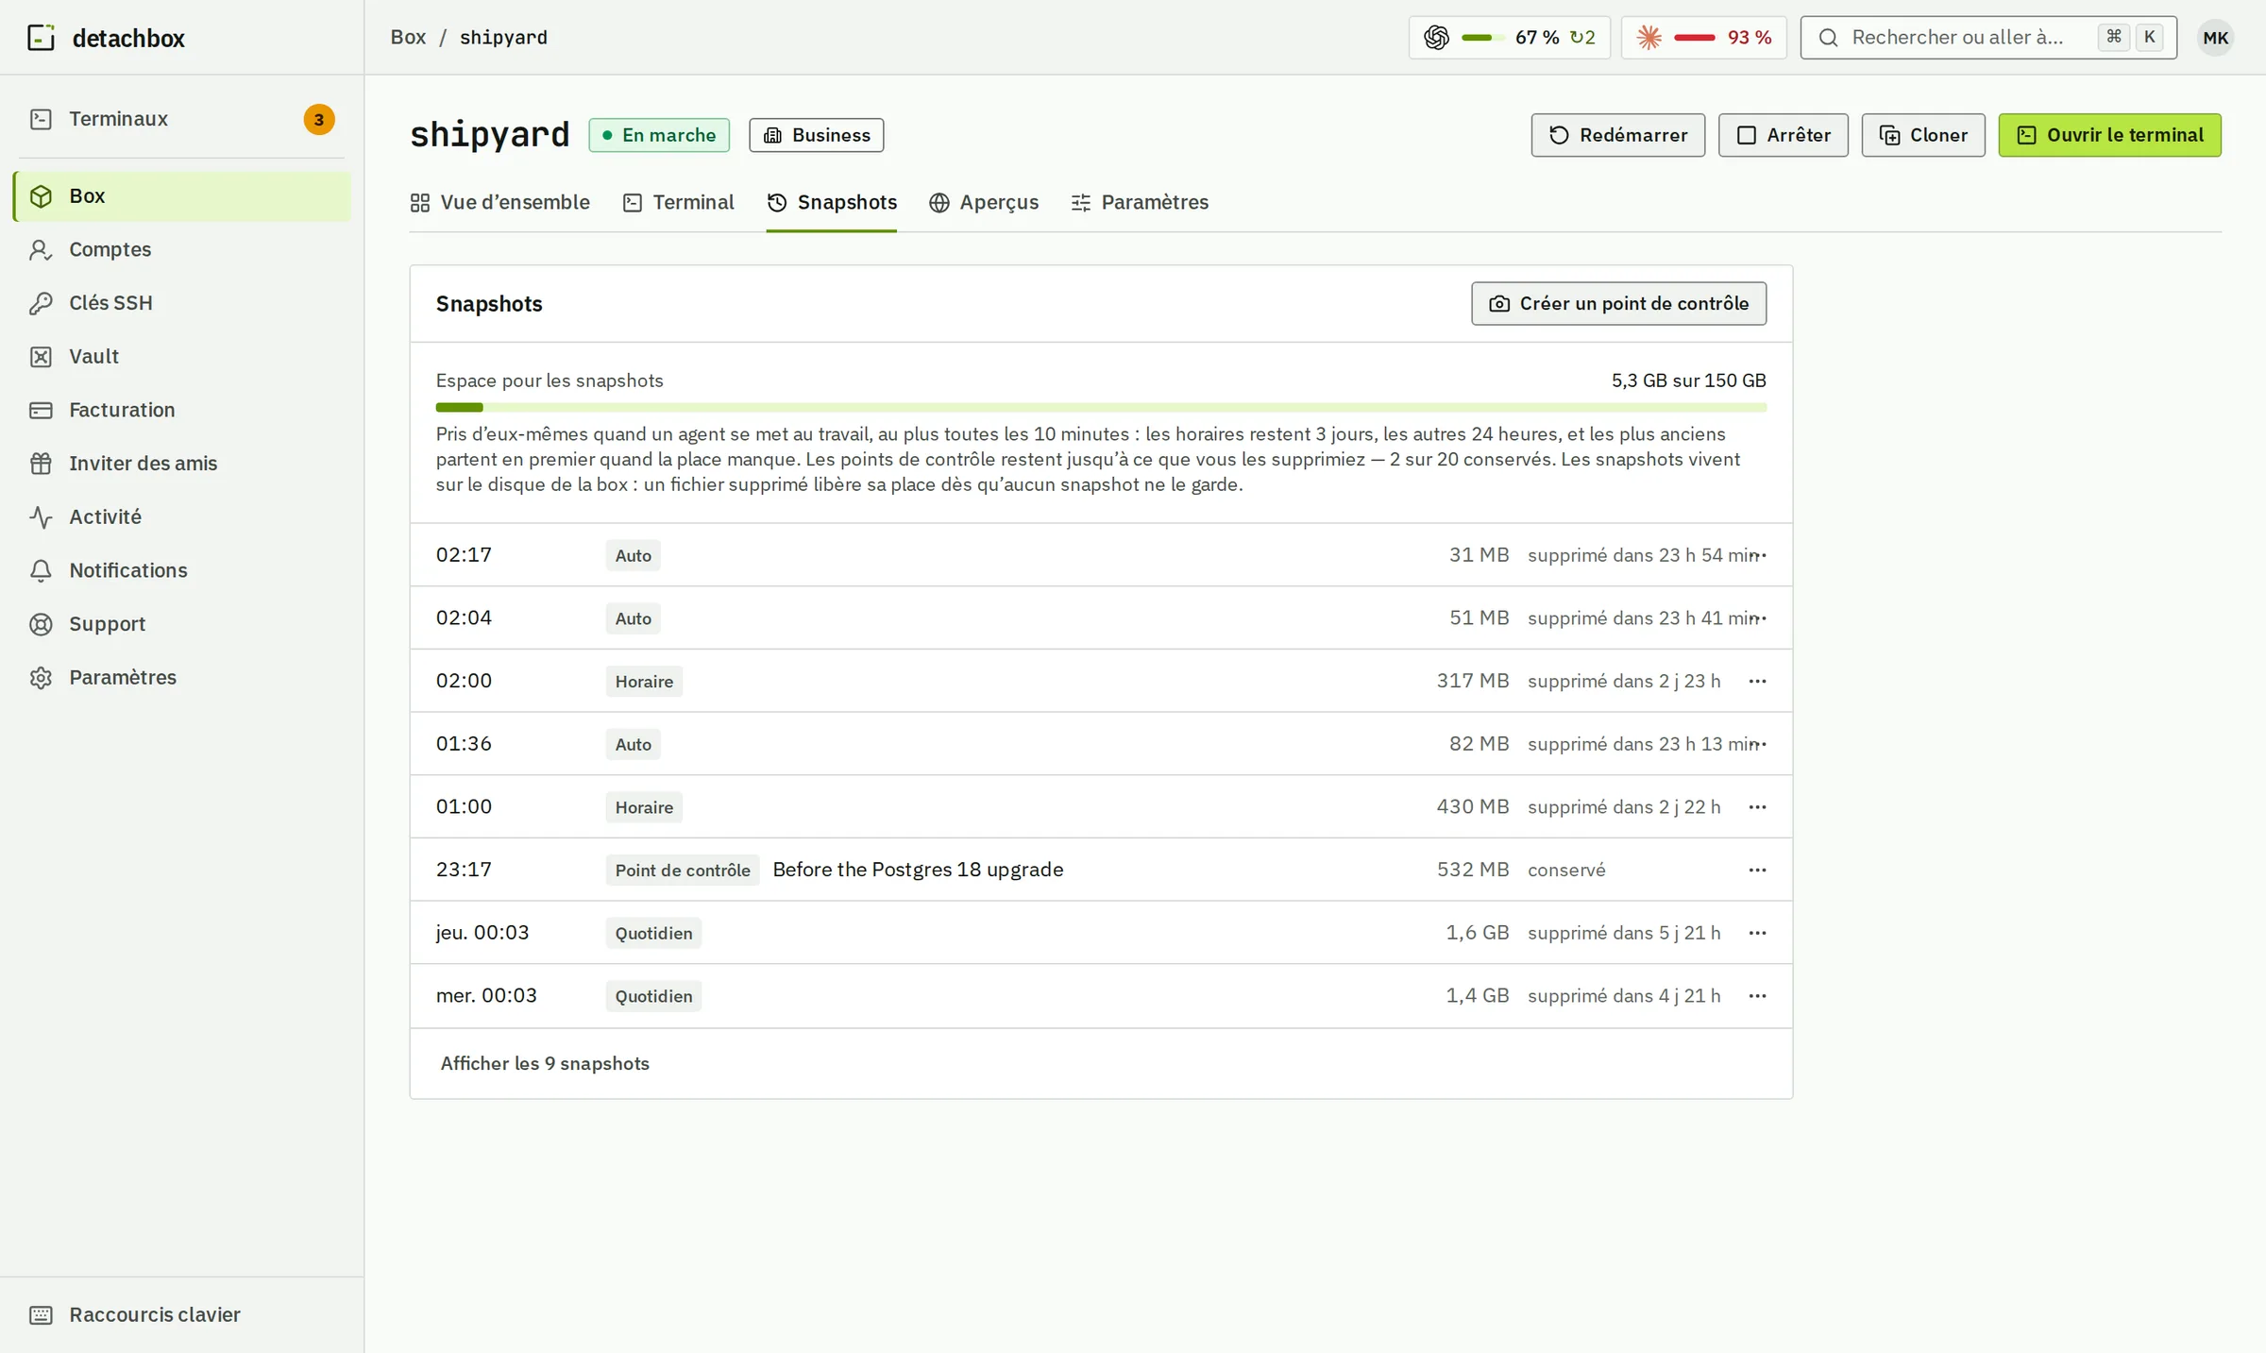The height and width of the screenshot is (1353, 2266).
Task: Open Clés SSH in the sidebar
Action: point(182,303)
